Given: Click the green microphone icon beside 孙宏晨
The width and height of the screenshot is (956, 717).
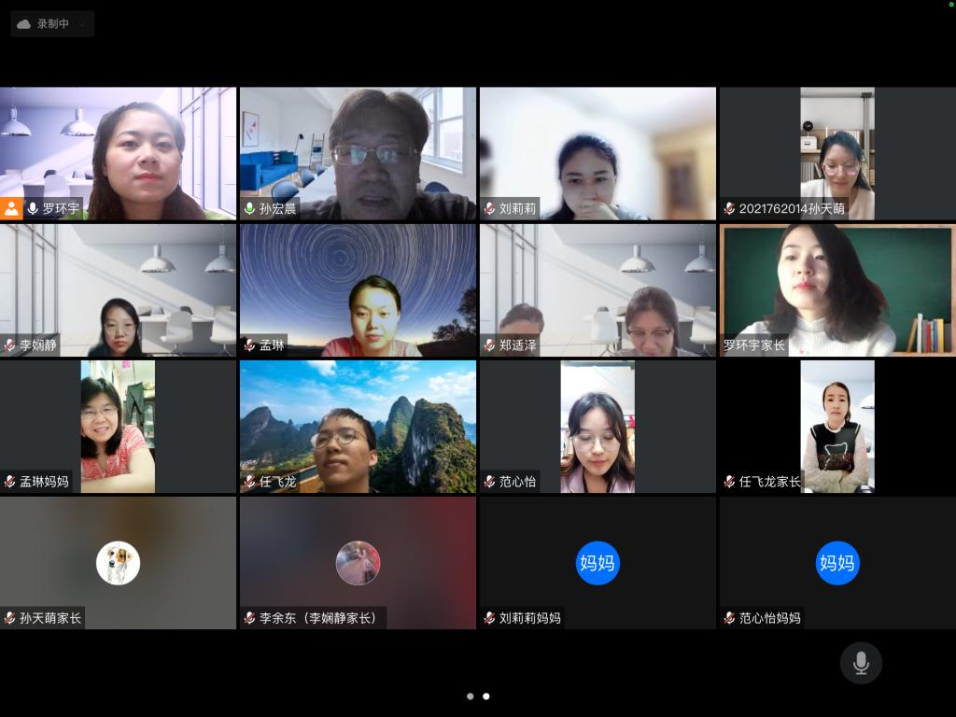Looking at the screenshot, I should pyautogui.click(x=249, y=208).
